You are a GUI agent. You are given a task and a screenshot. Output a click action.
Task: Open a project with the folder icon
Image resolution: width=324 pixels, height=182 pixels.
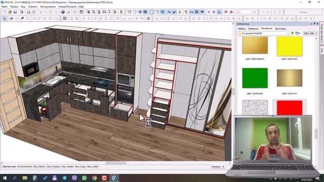coord(10,12)
